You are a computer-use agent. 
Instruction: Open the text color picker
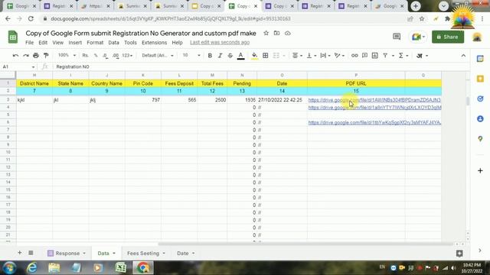pos(240,56)
